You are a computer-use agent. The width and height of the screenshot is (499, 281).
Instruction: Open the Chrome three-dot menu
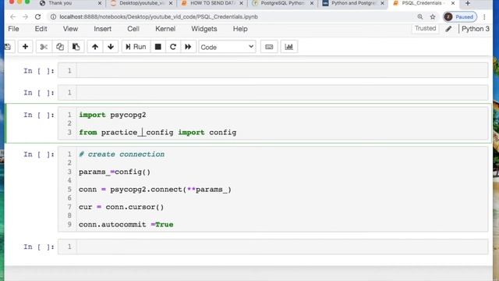point(484,17)
